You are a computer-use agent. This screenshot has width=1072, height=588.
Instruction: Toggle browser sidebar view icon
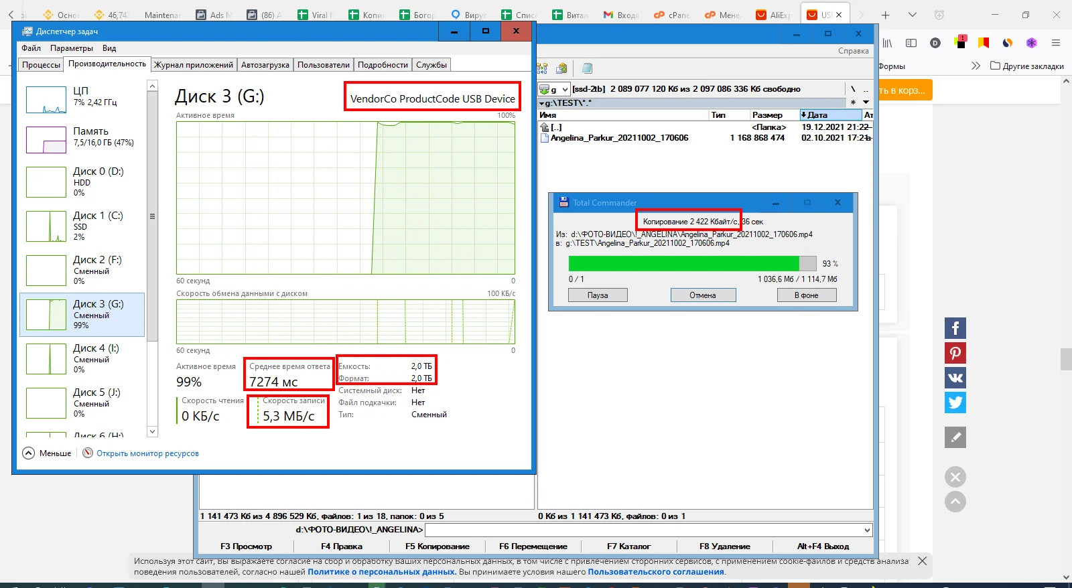tap(911, 43)
